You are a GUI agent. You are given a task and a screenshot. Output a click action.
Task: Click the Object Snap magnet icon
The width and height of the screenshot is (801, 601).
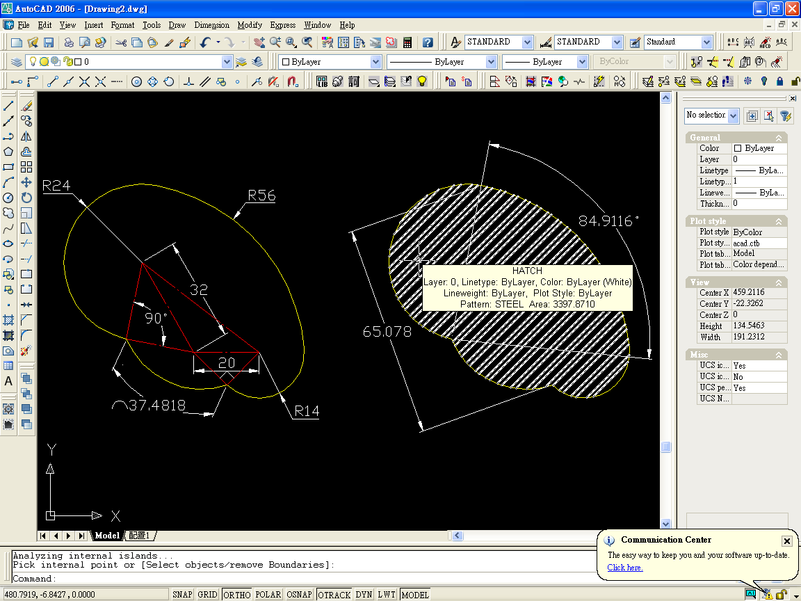293,82
